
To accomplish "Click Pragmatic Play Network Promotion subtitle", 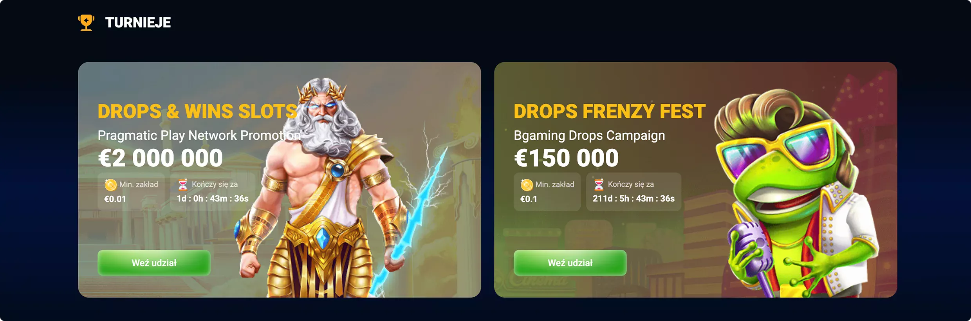I will click(x=199, y=135).
